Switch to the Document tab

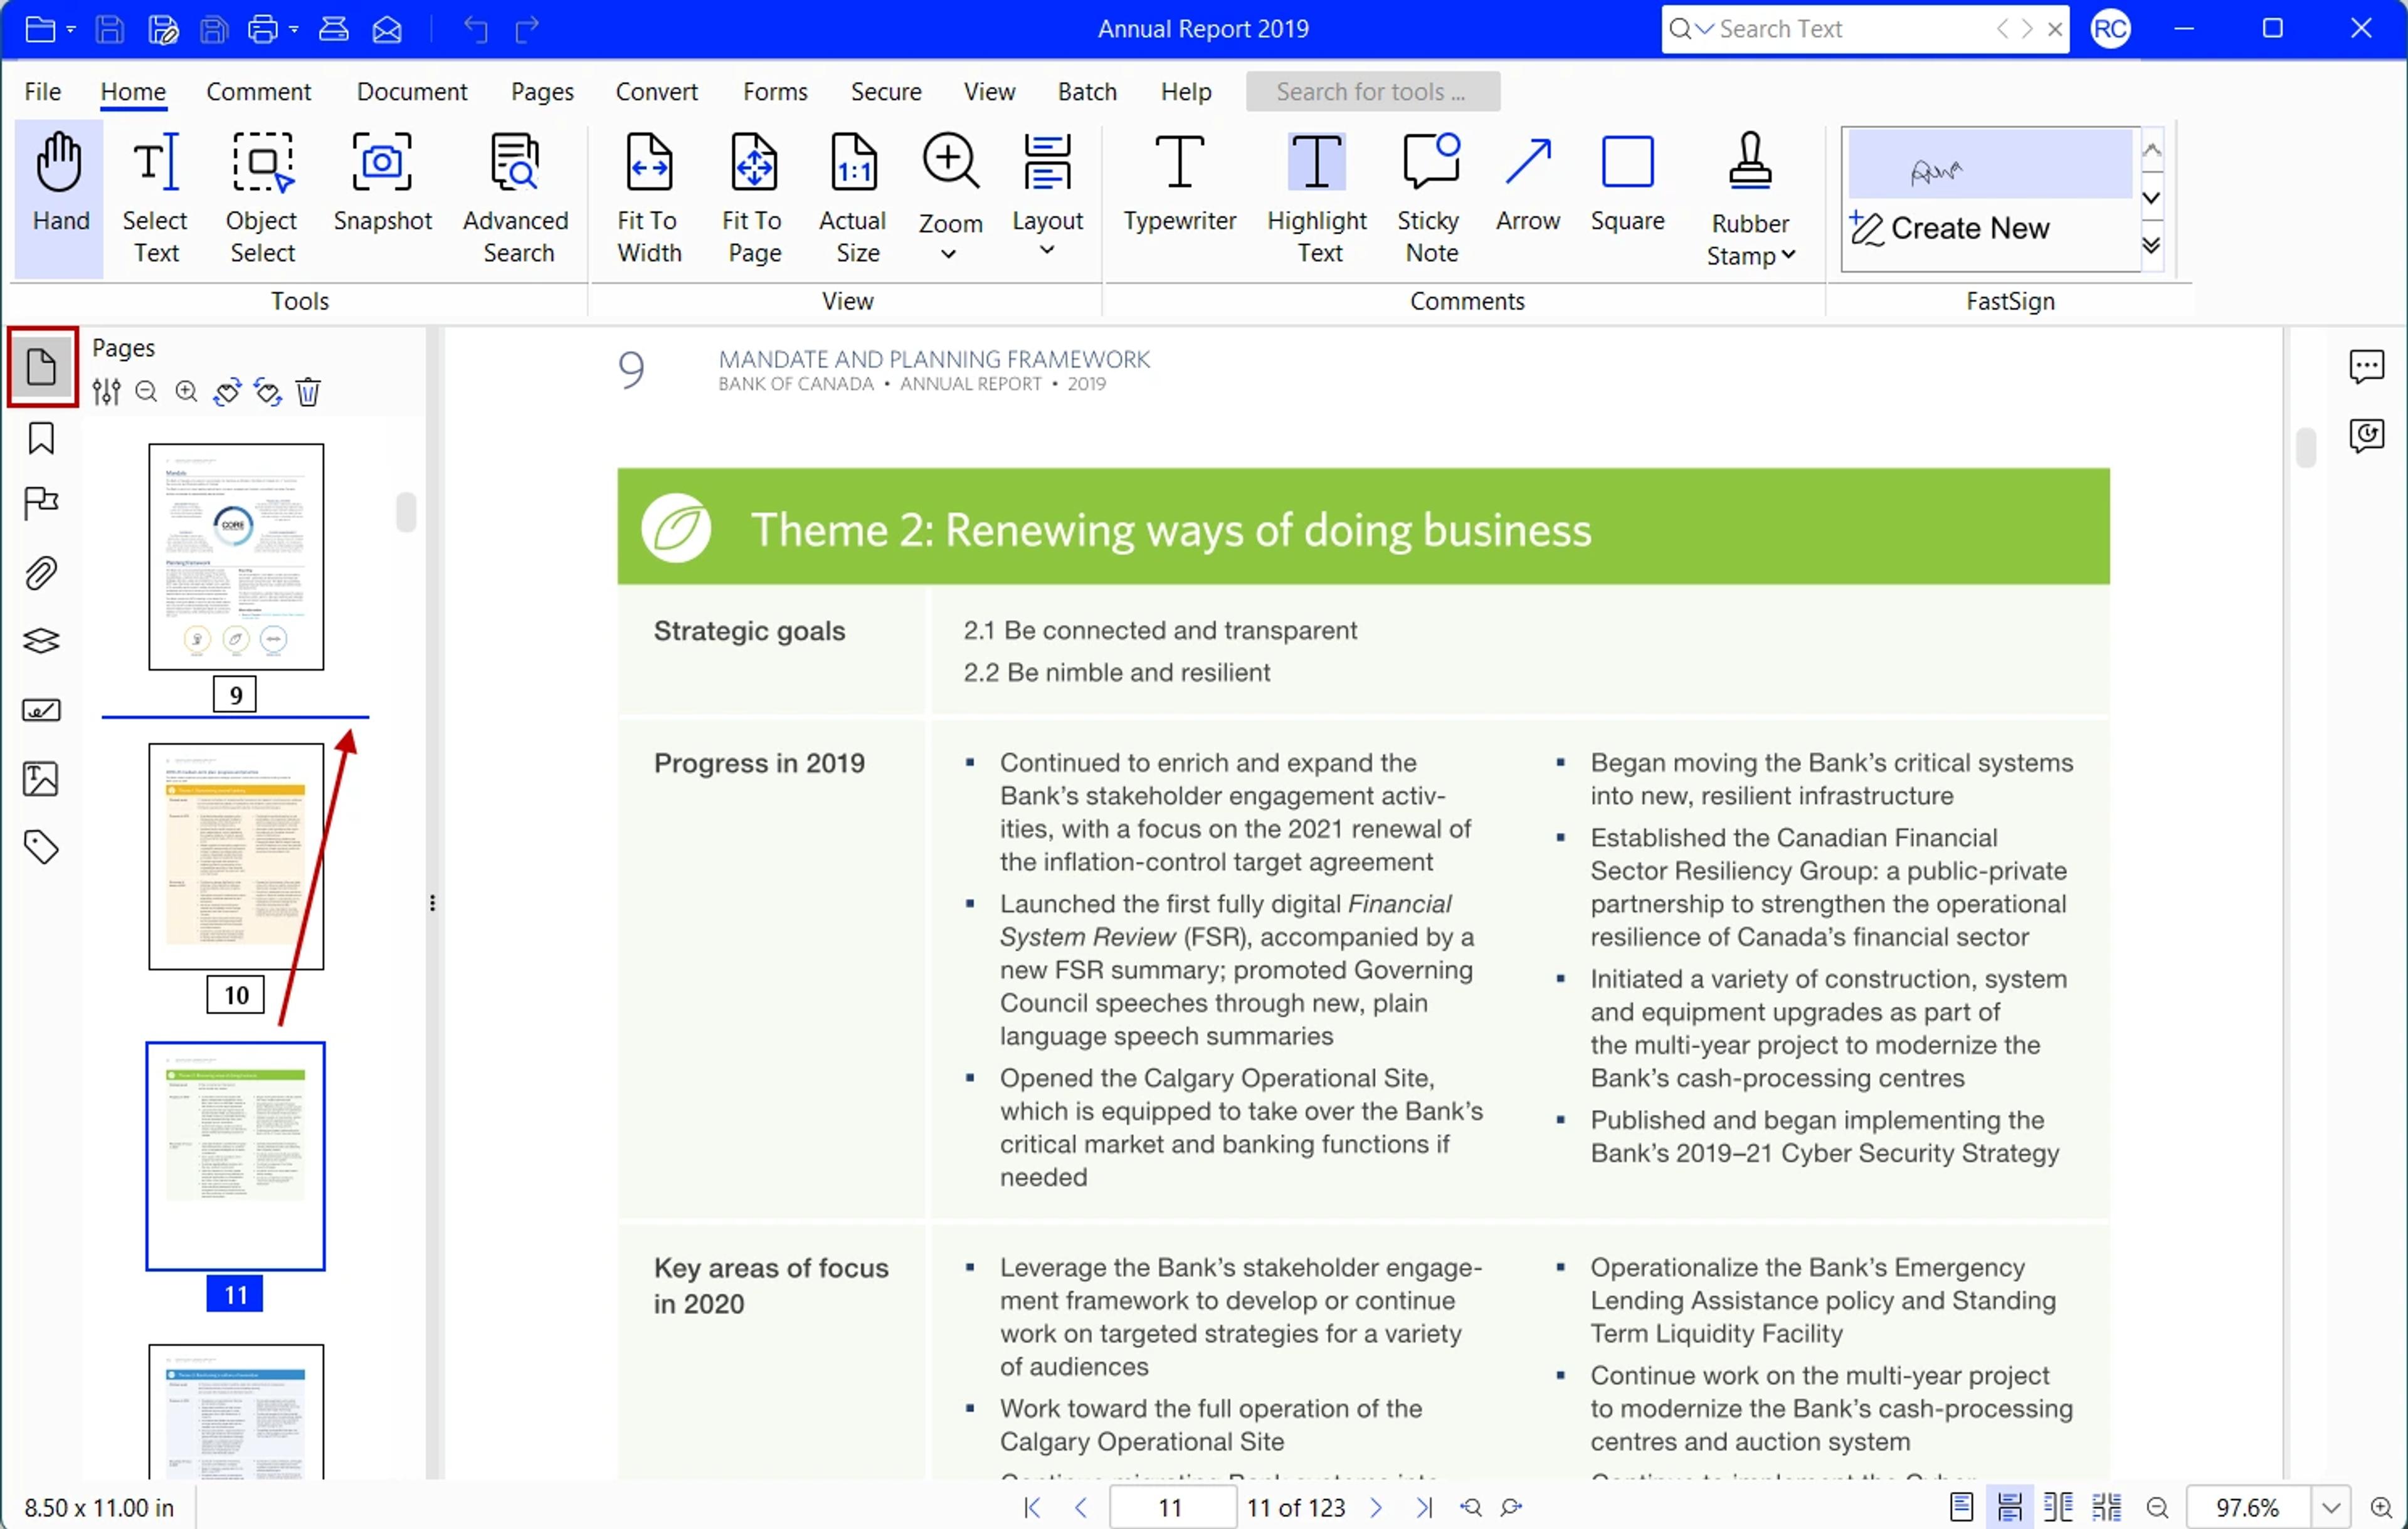[x=411, y=92]
